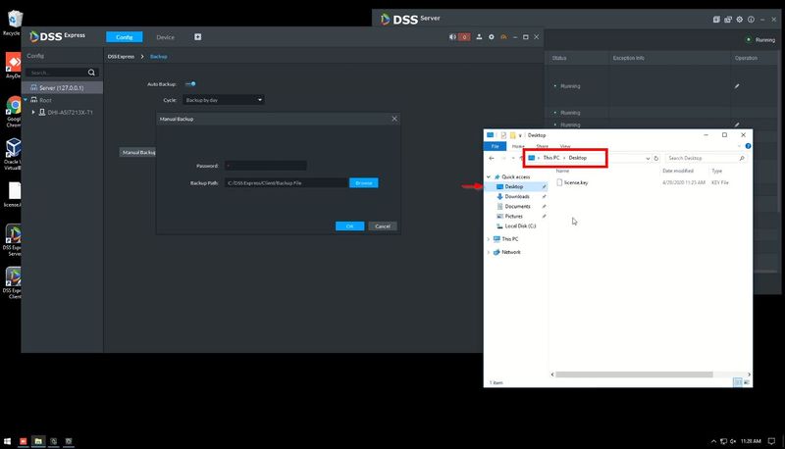Open the user account icon in DSS Express

479,37
